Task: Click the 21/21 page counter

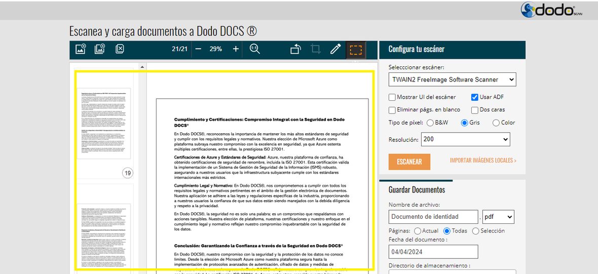Action: click(x=179, y=49)
